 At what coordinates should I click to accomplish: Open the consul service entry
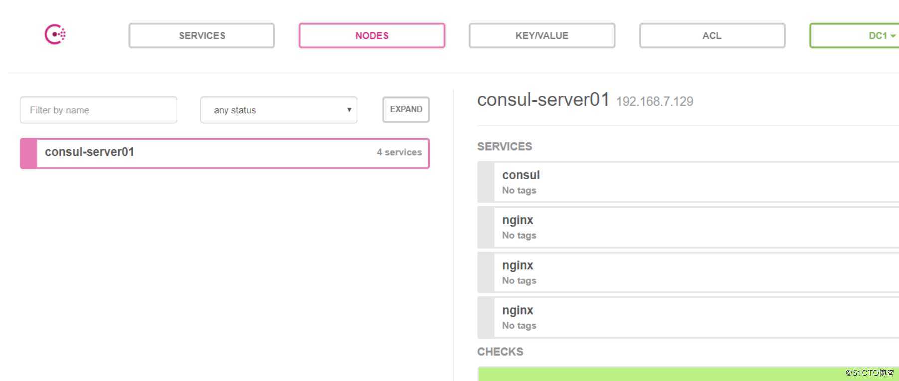tap(688, 182)
